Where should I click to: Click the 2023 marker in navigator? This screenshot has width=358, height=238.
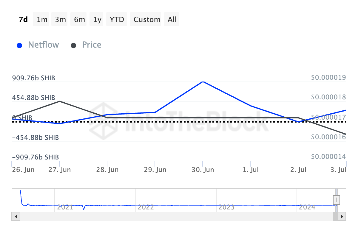(x=226, y=207)
